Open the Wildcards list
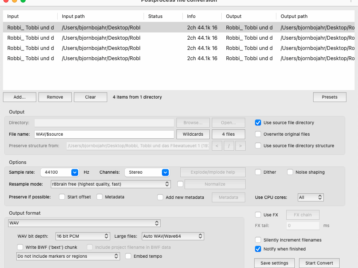 click(x=193, y=134)
